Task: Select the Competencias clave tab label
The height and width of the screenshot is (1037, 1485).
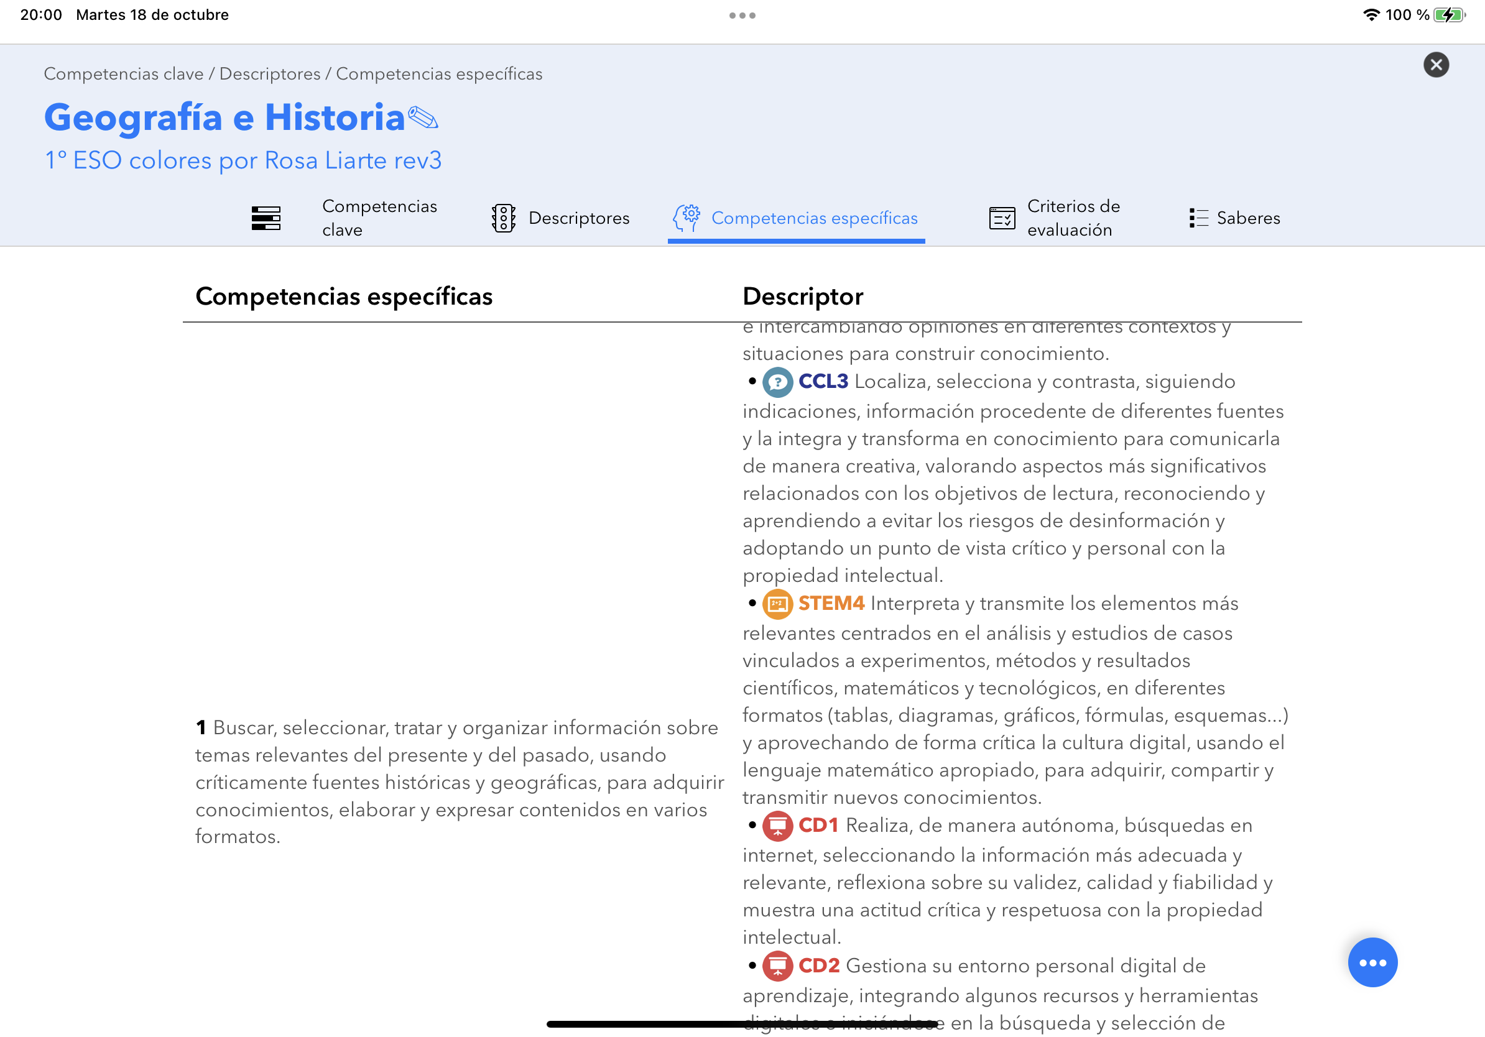Action: (379, 218)
